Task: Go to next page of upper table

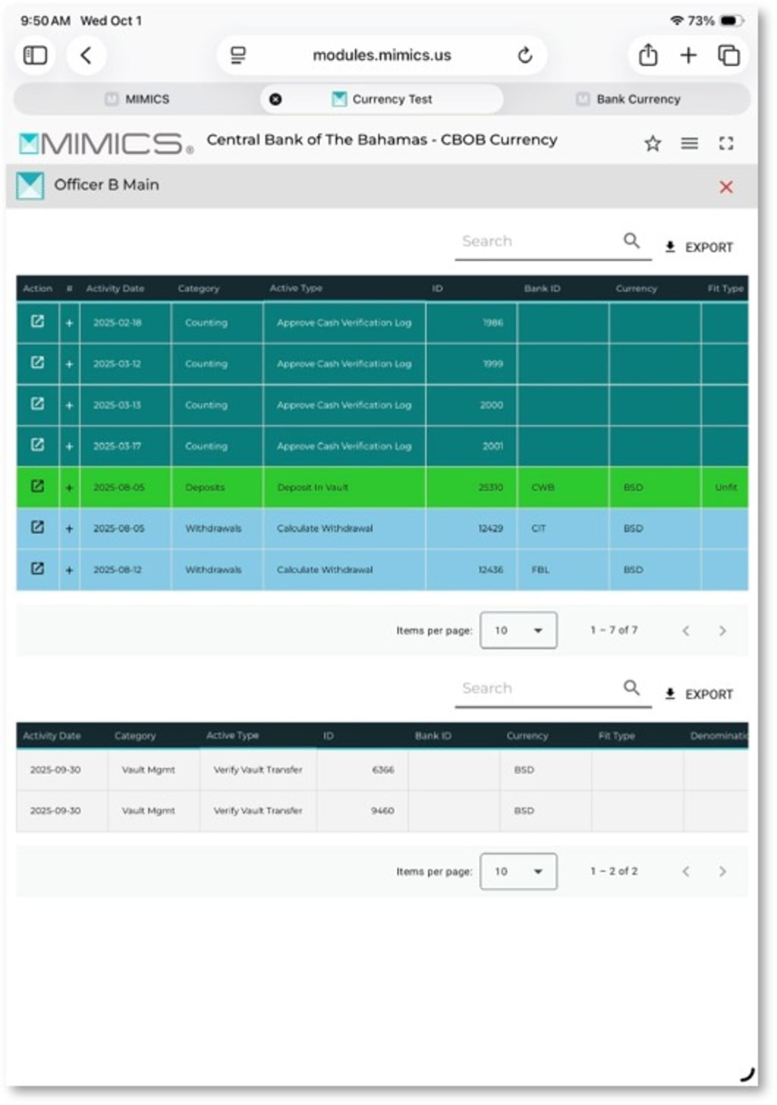Action: pyautogui.click(x=722, y=630)
